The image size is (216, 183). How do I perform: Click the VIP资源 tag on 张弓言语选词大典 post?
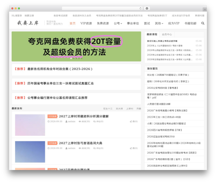(52, 143)
